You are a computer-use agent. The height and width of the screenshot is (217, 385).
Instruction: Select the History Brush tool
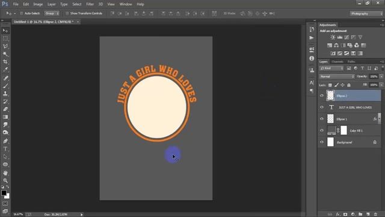coord(5,101)
